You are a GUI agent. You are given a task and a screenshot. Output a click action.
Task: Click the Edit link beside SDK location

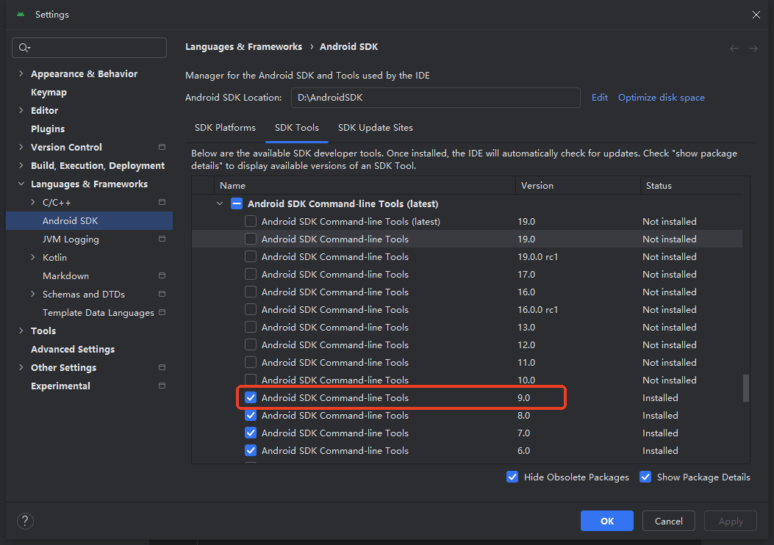click(599, 97)
